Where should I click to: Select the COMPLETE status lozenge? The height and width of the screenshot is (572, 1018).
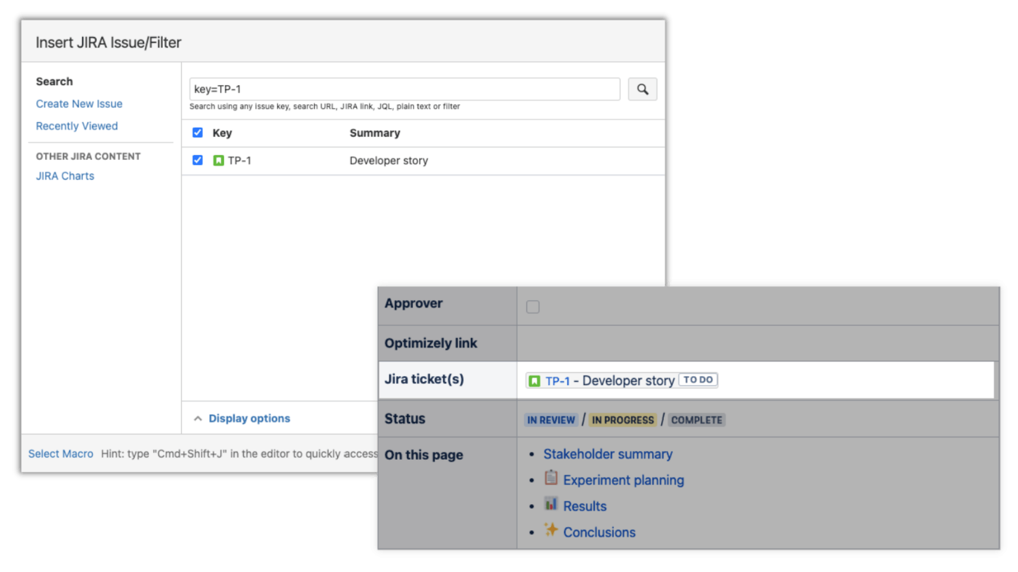[696, 420]
